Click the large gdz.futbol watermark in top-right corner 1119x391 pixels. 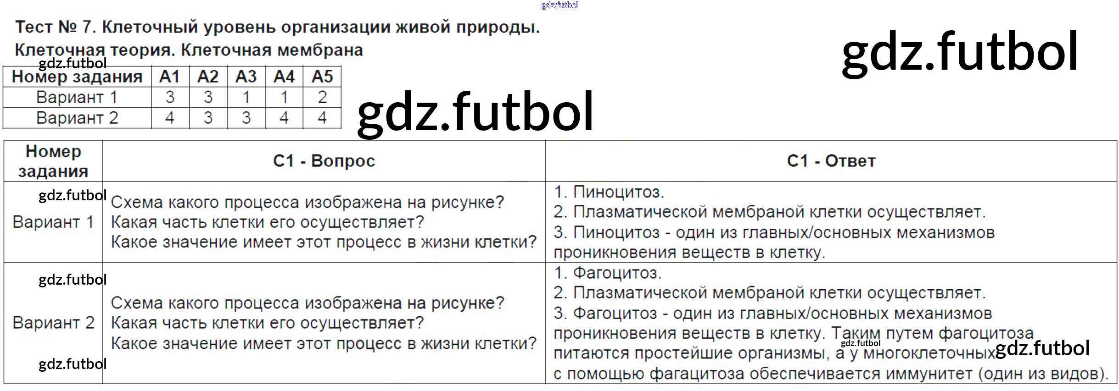tap(959, 51)
